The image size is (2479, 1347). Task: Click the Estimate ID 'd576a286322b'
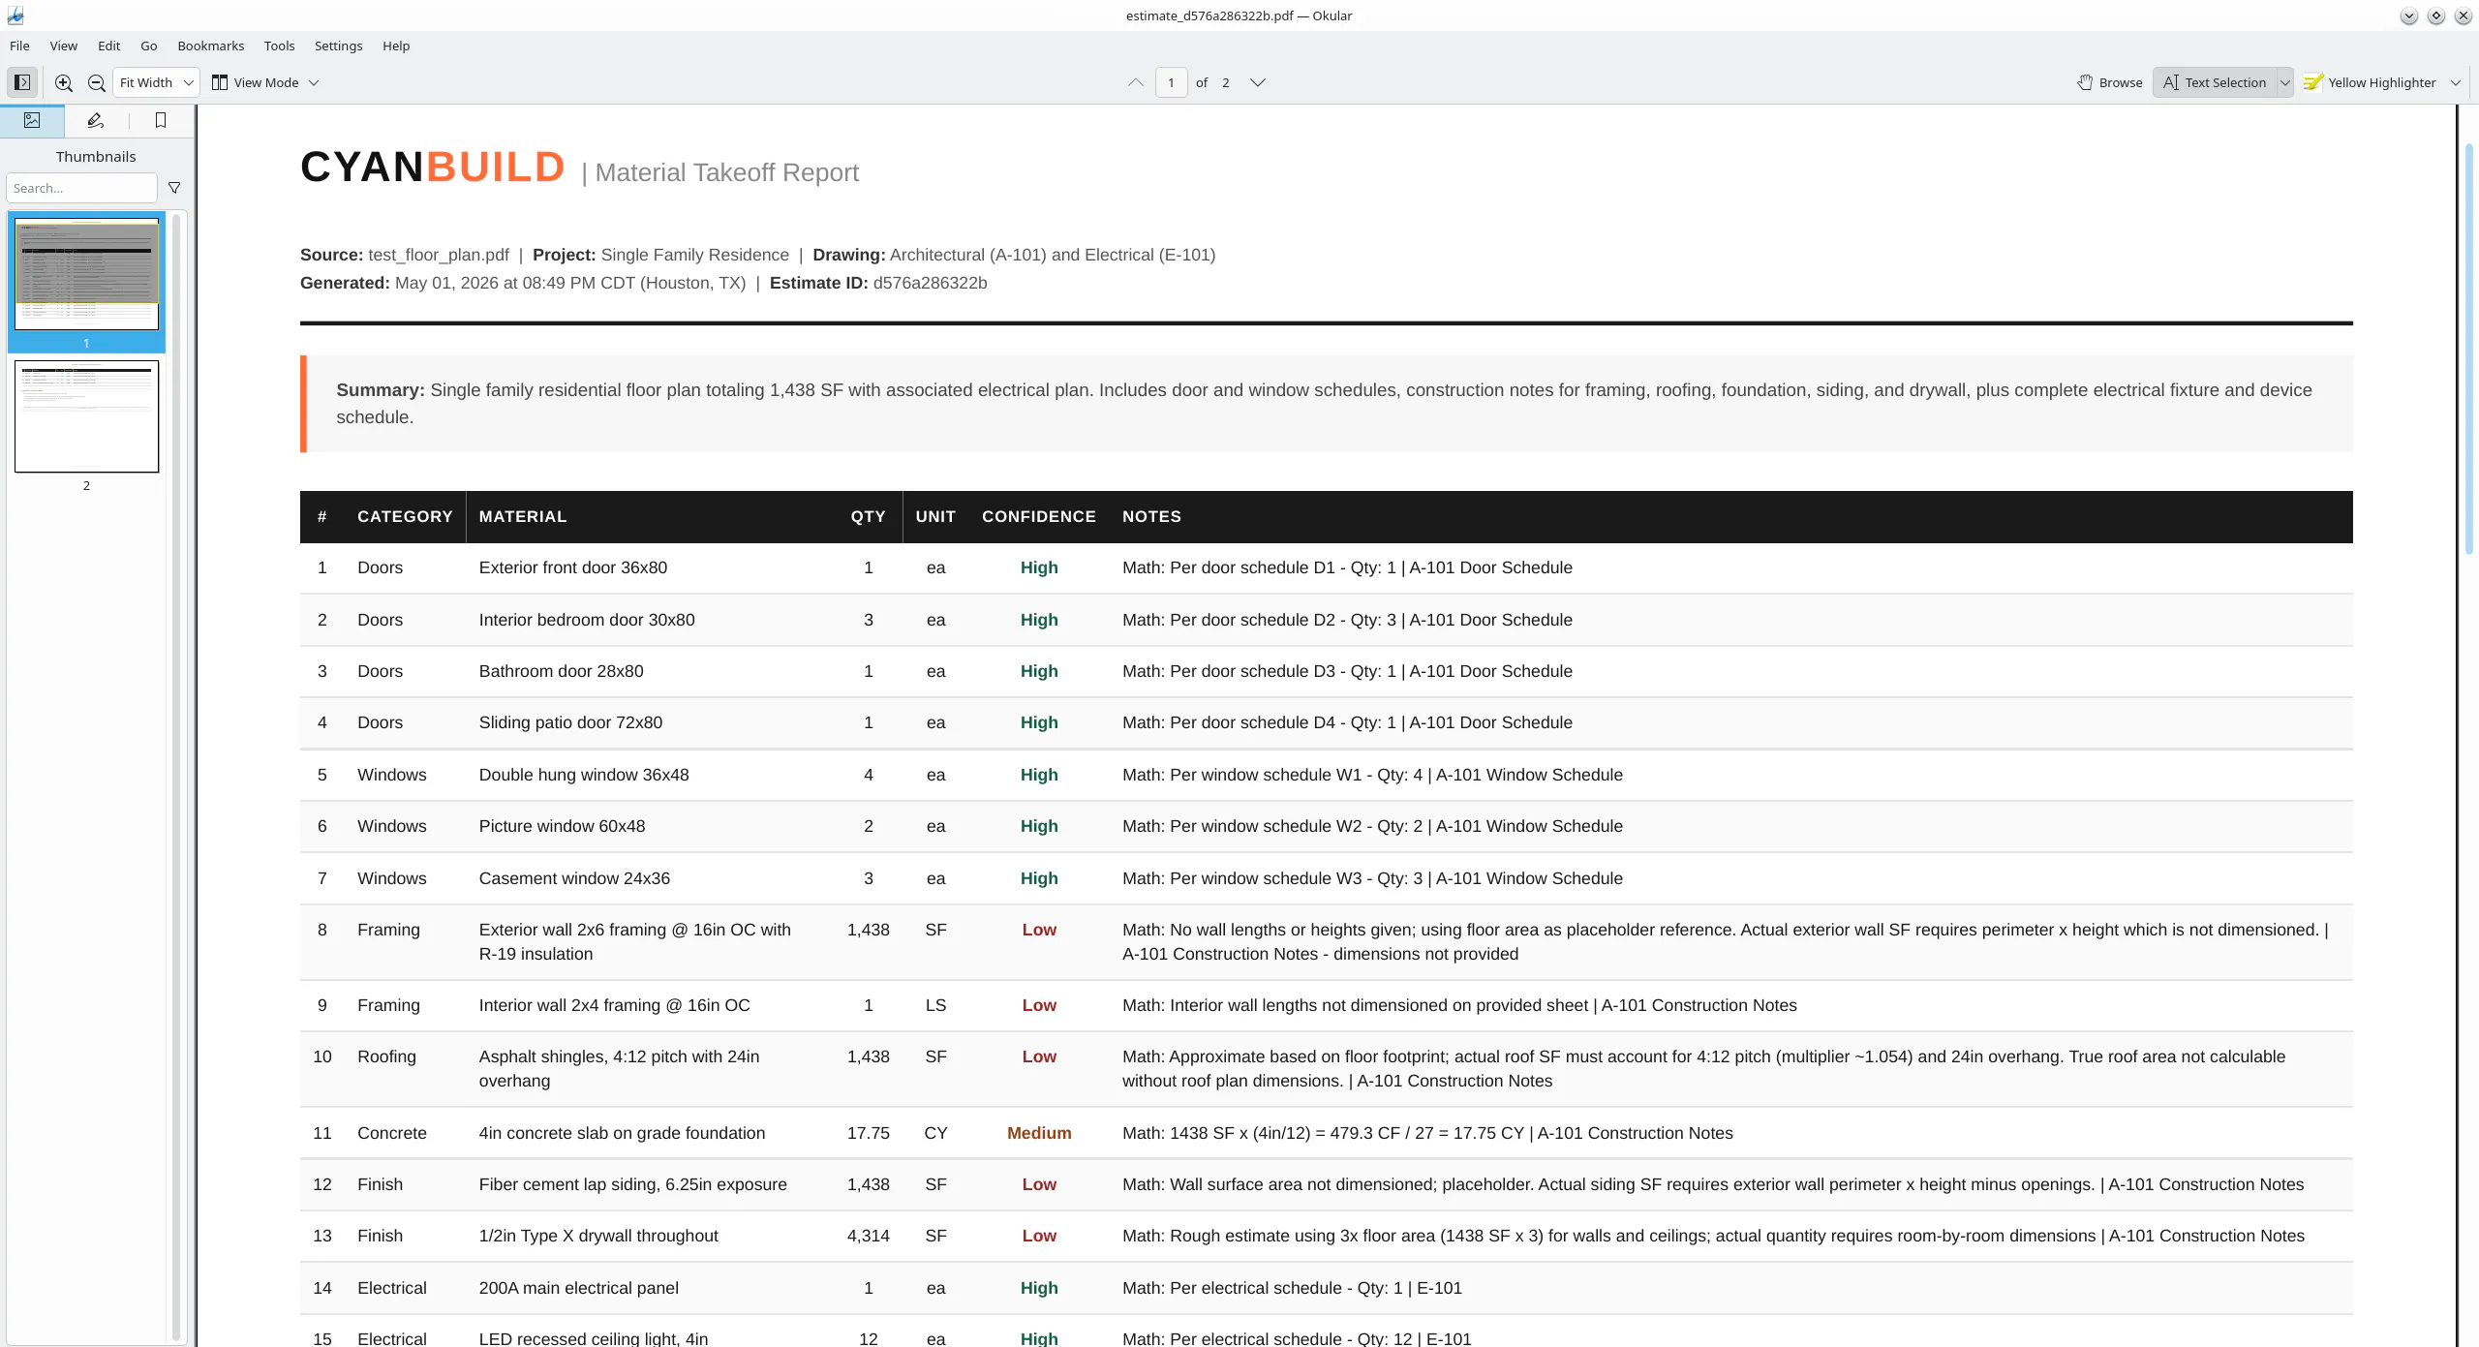coord(930,283)
